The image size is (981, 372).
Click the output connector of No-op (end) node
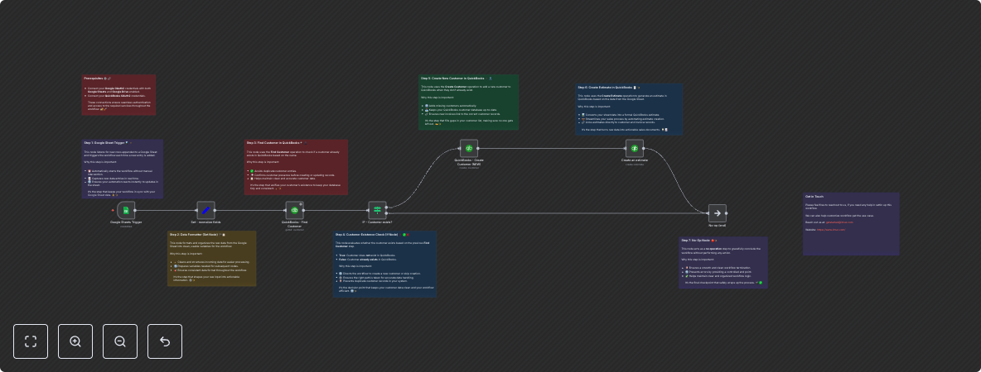click(727, 213)
